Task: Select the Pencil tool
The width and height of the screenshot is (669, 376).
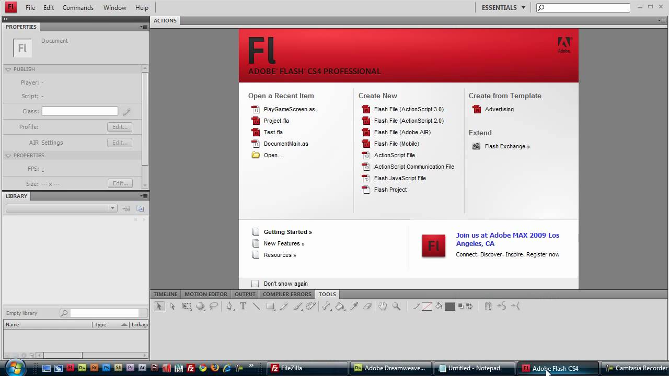Action: pyautogui.click(x=284, y=307)
